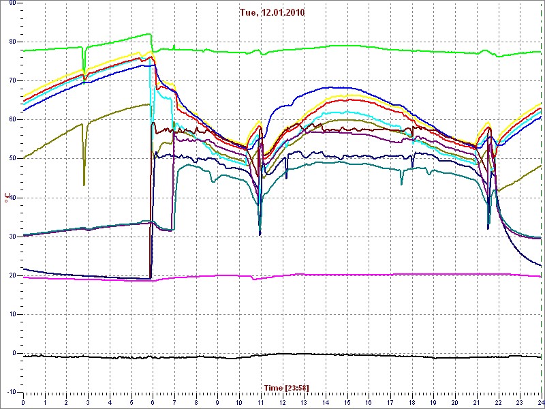Click hour 19 on the time axis
The image size is (545, 409).
point(433,402)
